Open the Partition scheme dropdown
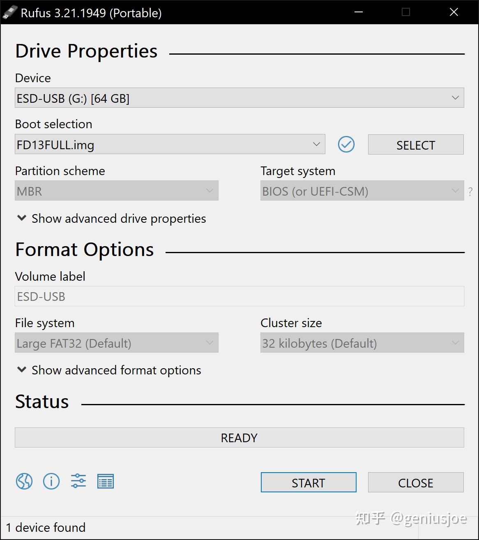Viewport: 479px width, 540px height. [116, 191]
